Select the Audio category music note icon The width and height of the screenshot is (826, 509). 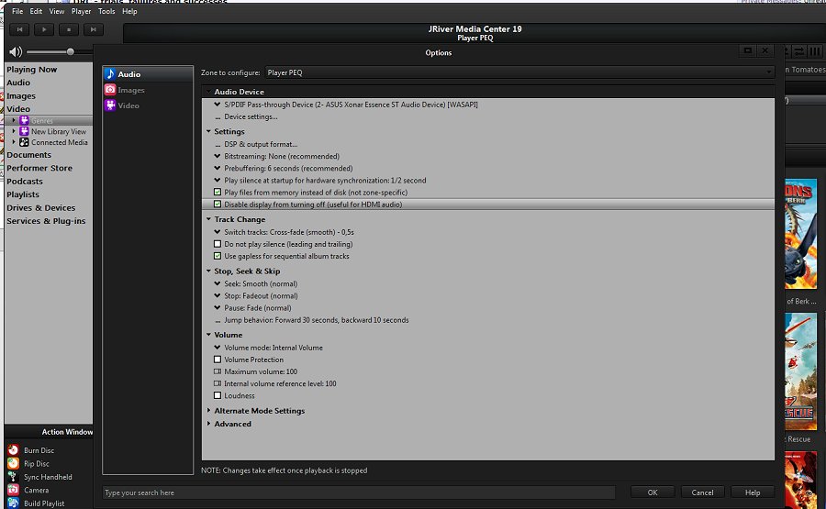point(110,74)
